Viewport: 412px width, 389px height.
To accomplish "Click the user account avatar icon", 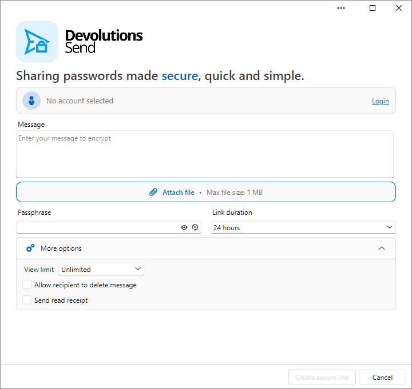I will click(x=31, y=101).
